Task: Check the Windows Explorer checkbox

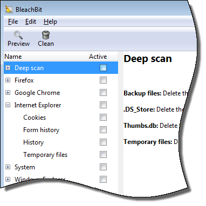Action: tap(103, 179)
